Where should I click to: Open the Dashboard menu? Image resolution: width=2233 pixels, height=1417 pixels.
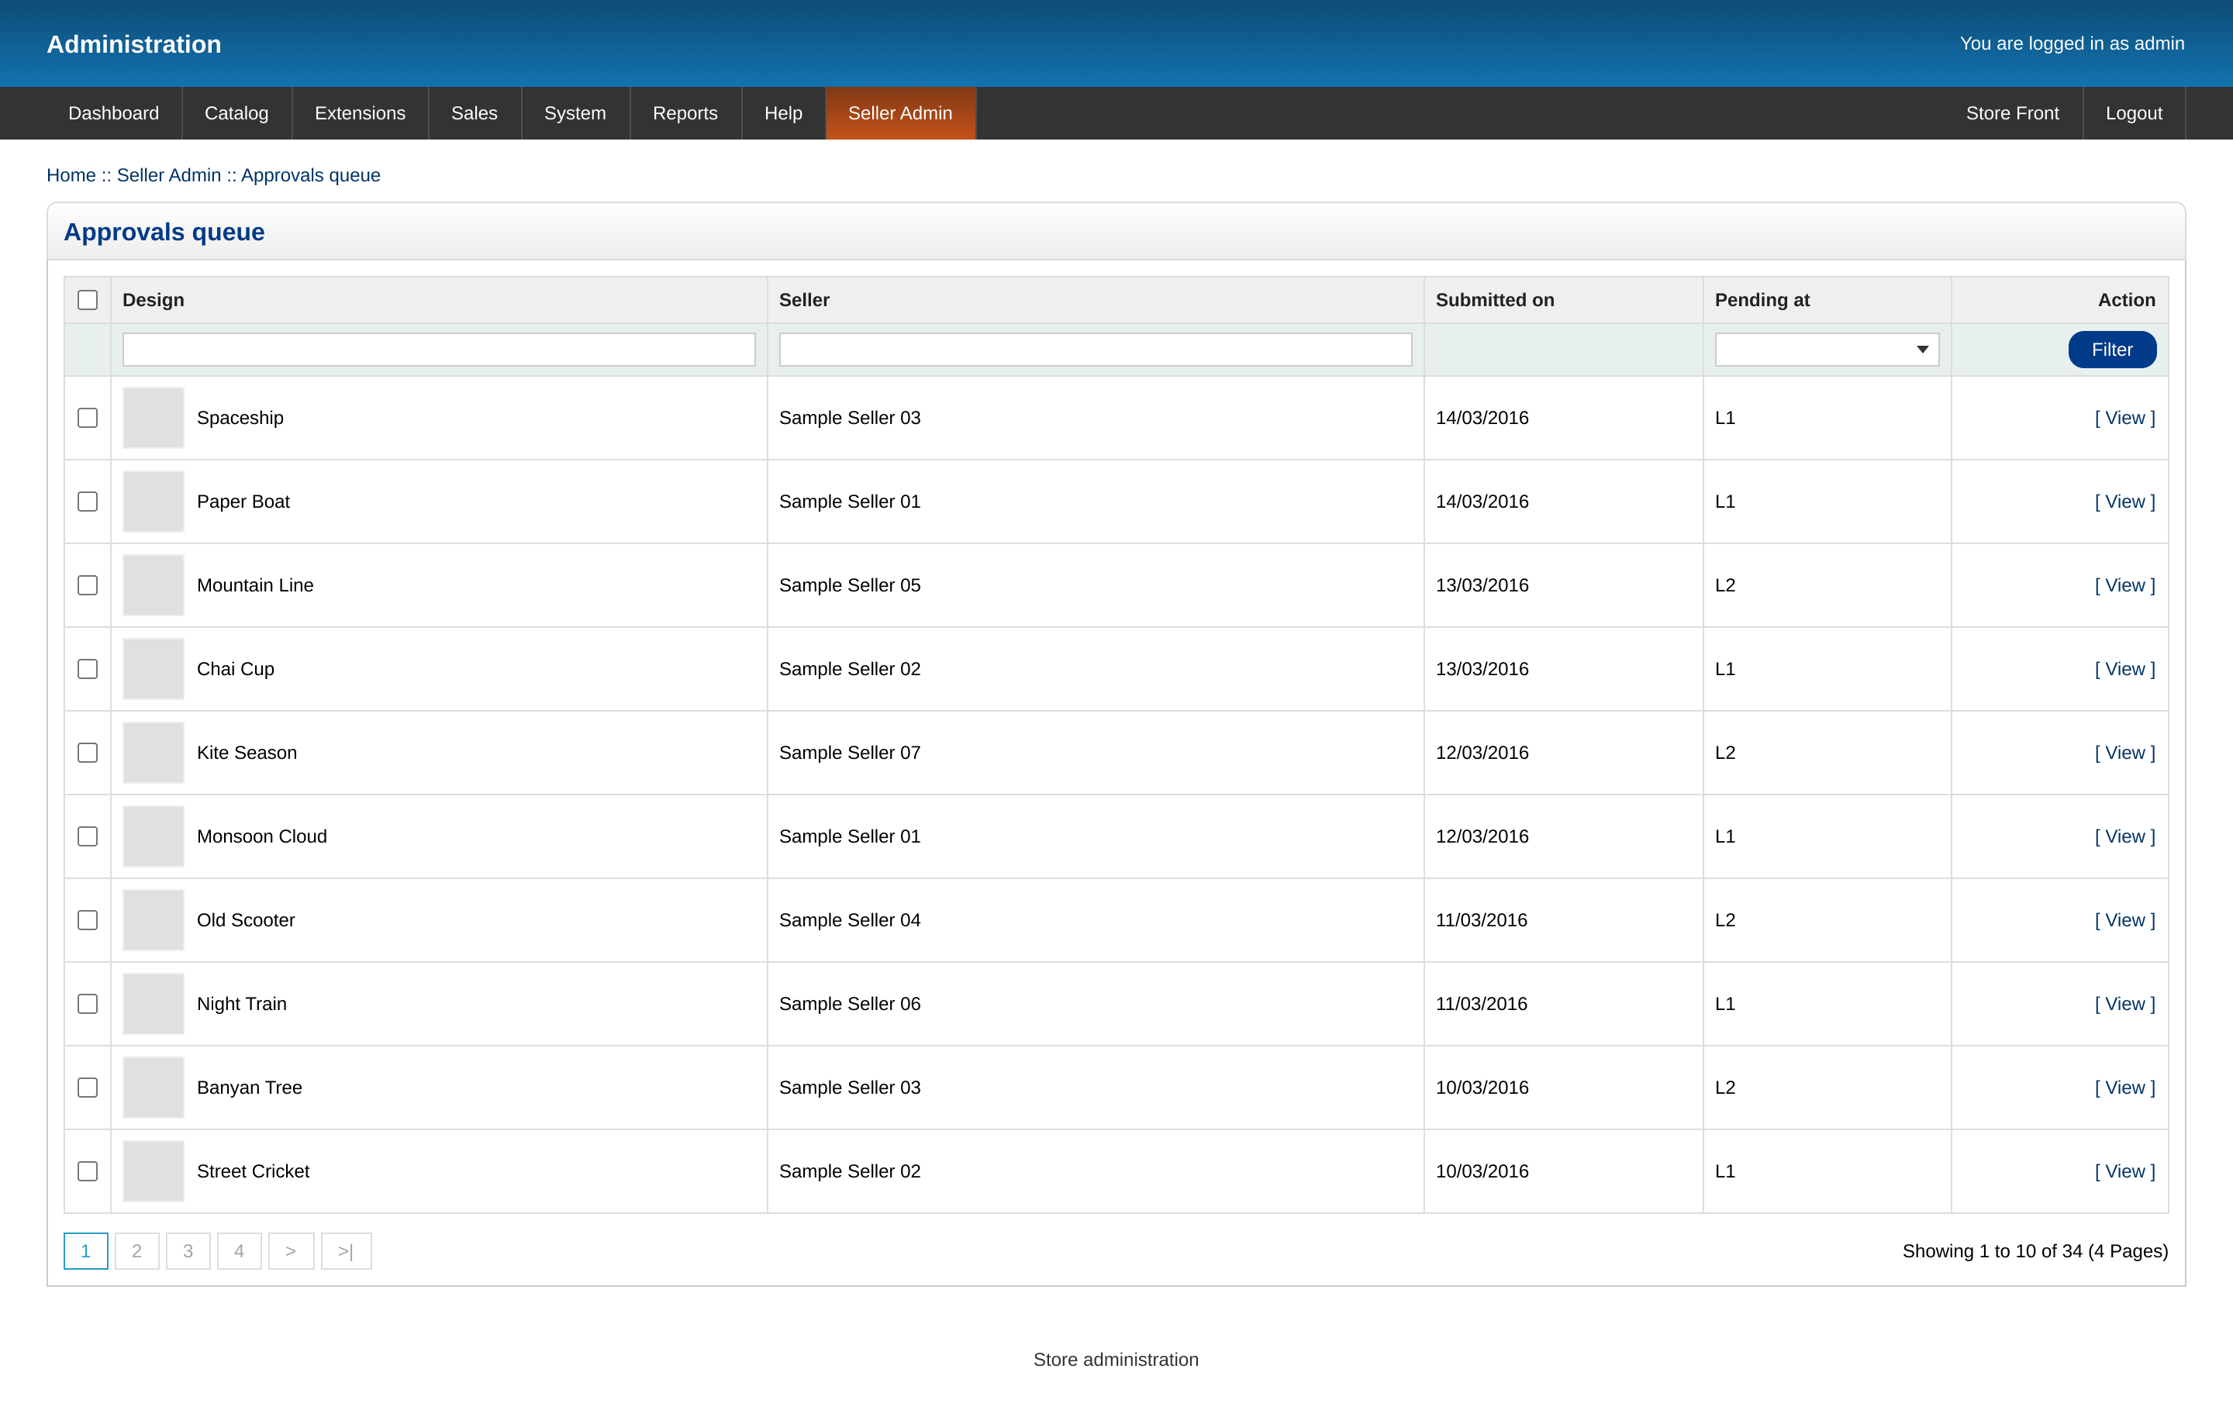pos(113,113)
